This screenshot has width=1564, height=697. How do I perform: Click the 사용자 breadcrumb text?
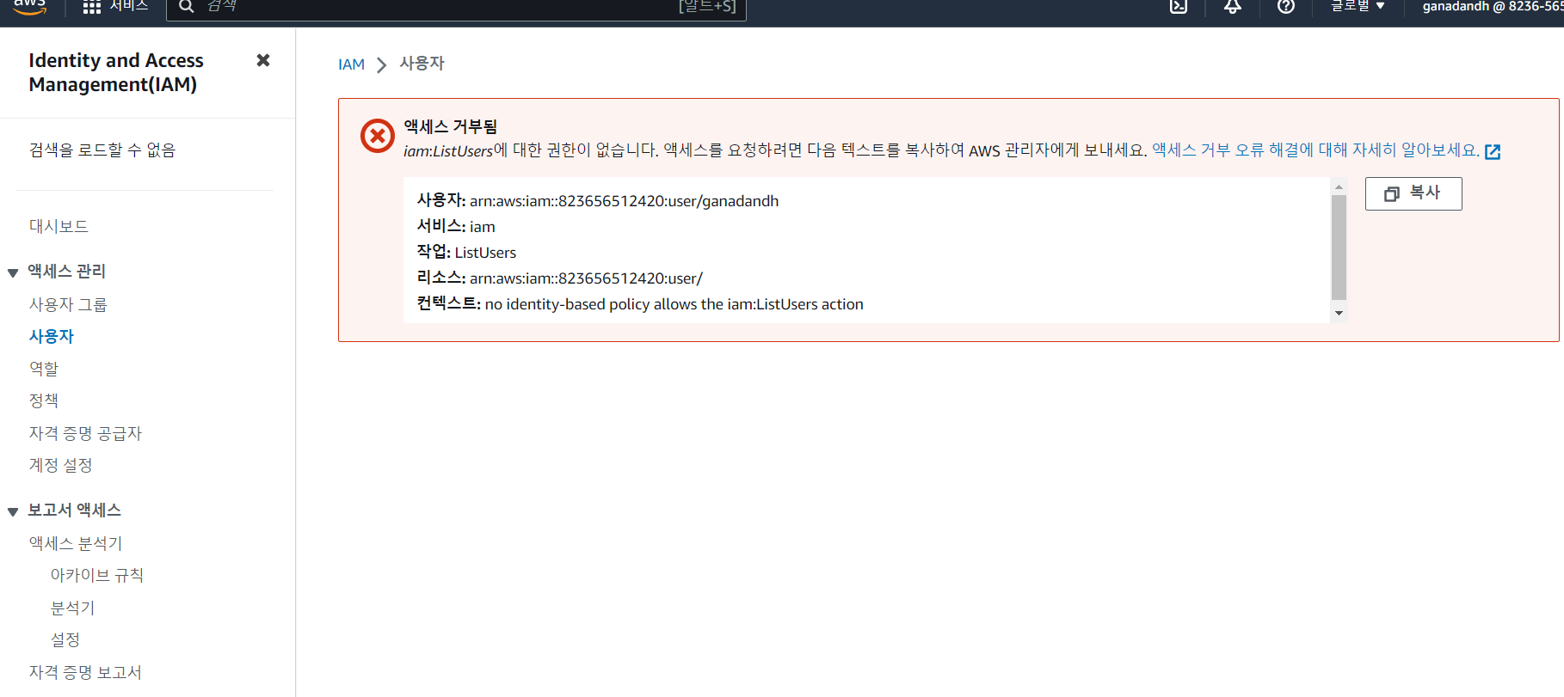tap(422, 64)
